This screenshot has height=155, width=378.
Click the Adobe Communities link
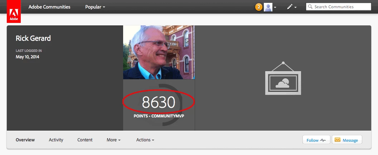(x=49, y=7)
